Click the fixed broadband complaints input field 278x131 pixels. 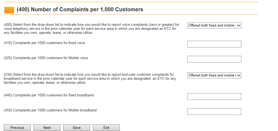(x=214, y=97)
